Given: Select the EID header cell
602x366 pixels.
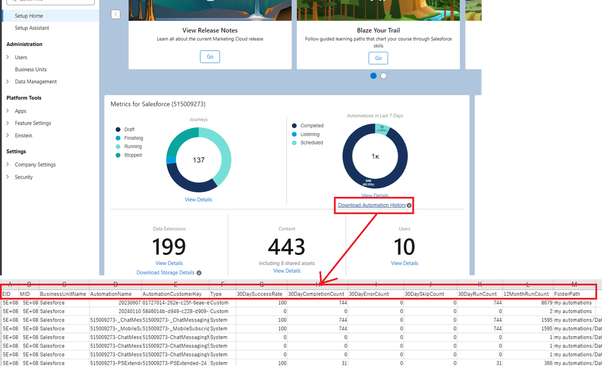Looking at the screenshot, I should 10,294.
